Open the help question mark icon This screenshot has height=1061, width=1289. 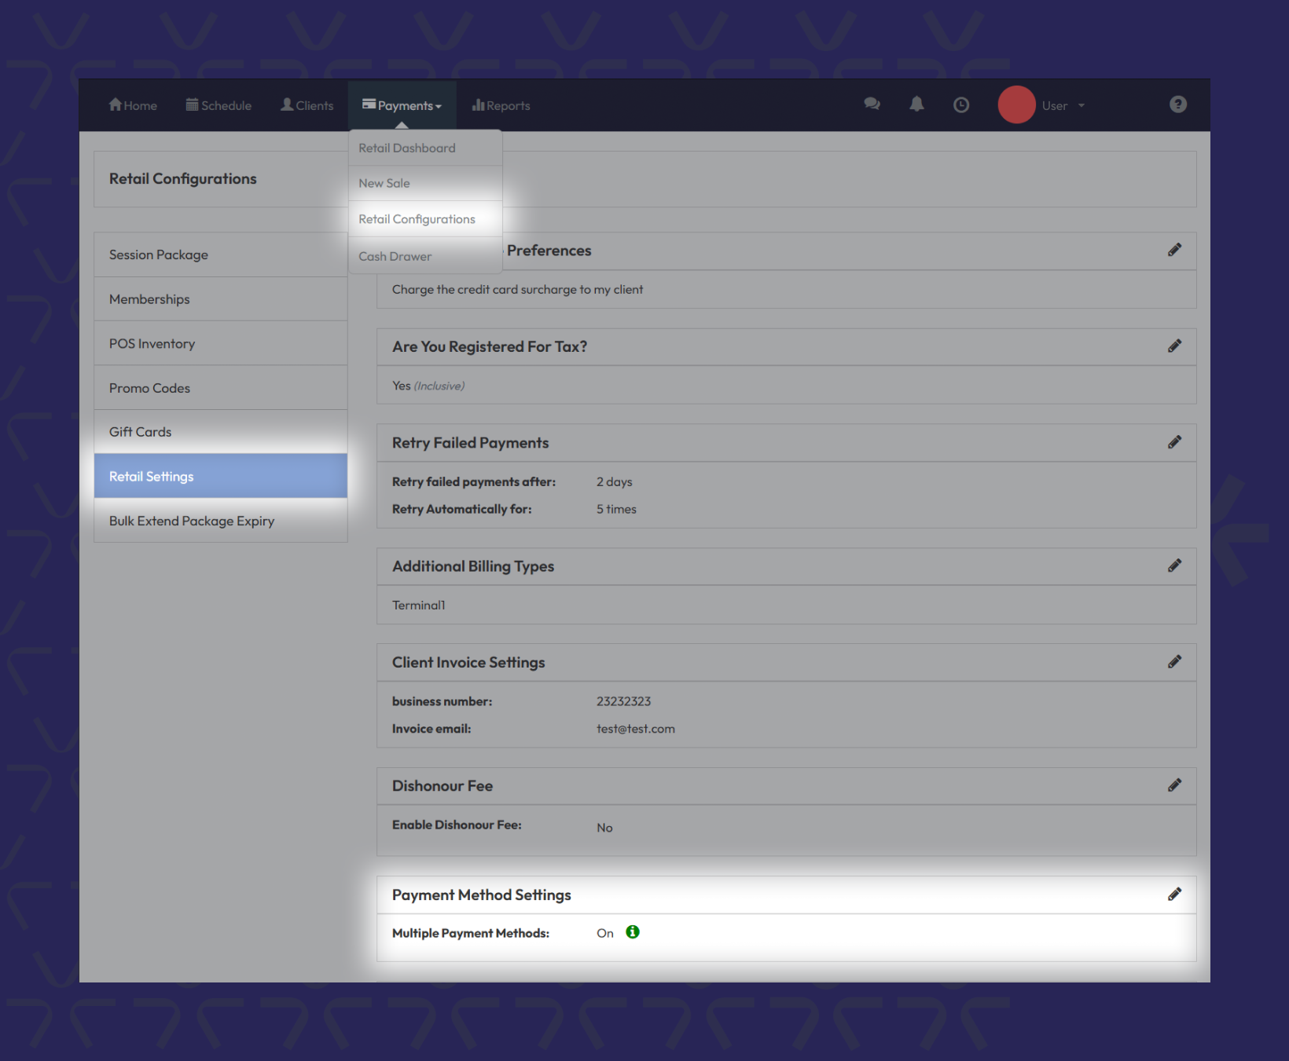pos(1177,104)
